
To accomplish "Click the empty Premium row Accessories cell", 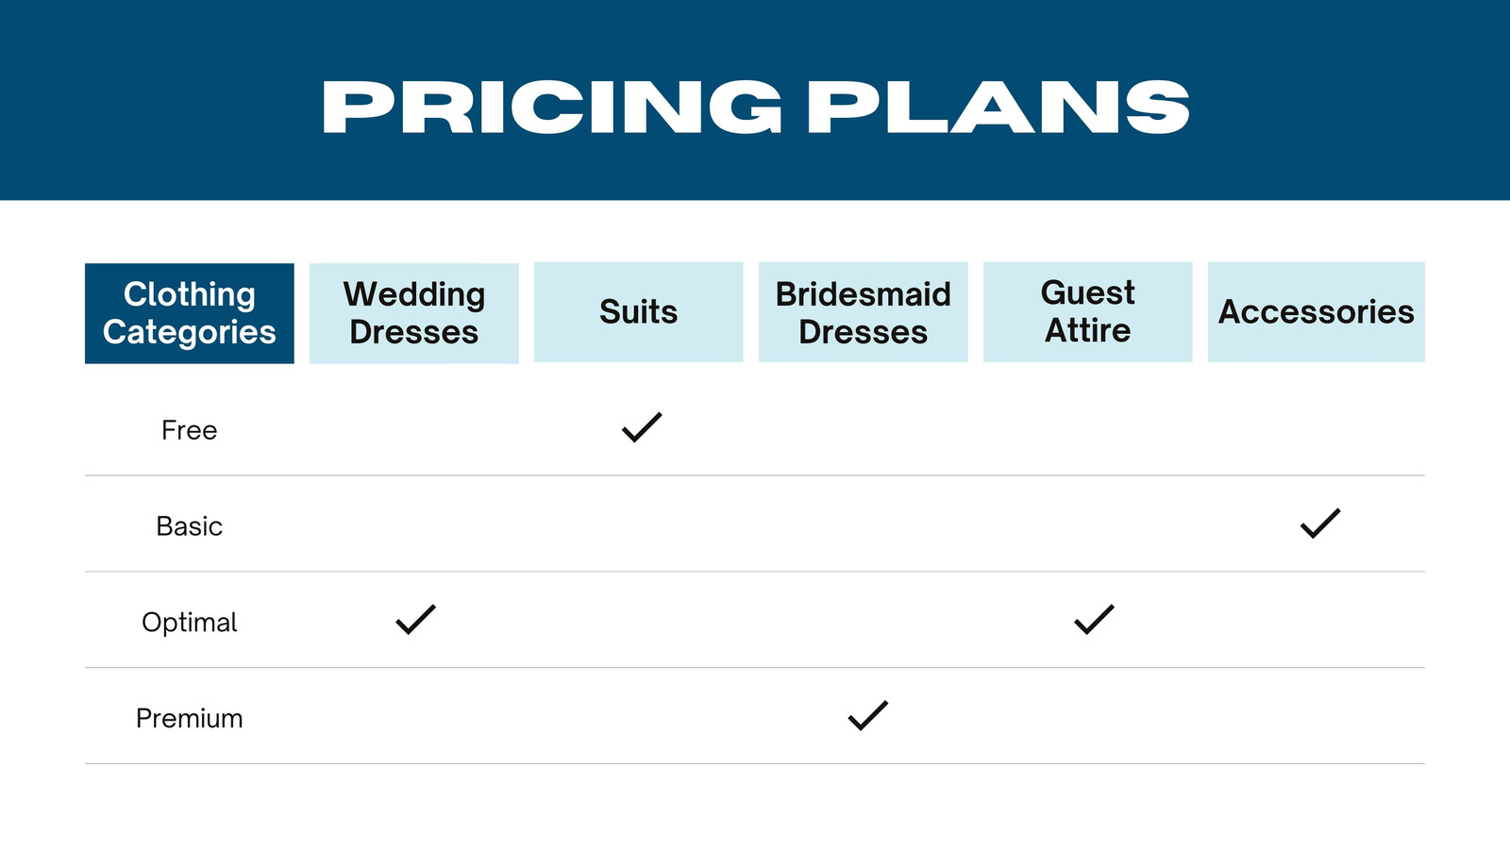I will pos(1317,716).
